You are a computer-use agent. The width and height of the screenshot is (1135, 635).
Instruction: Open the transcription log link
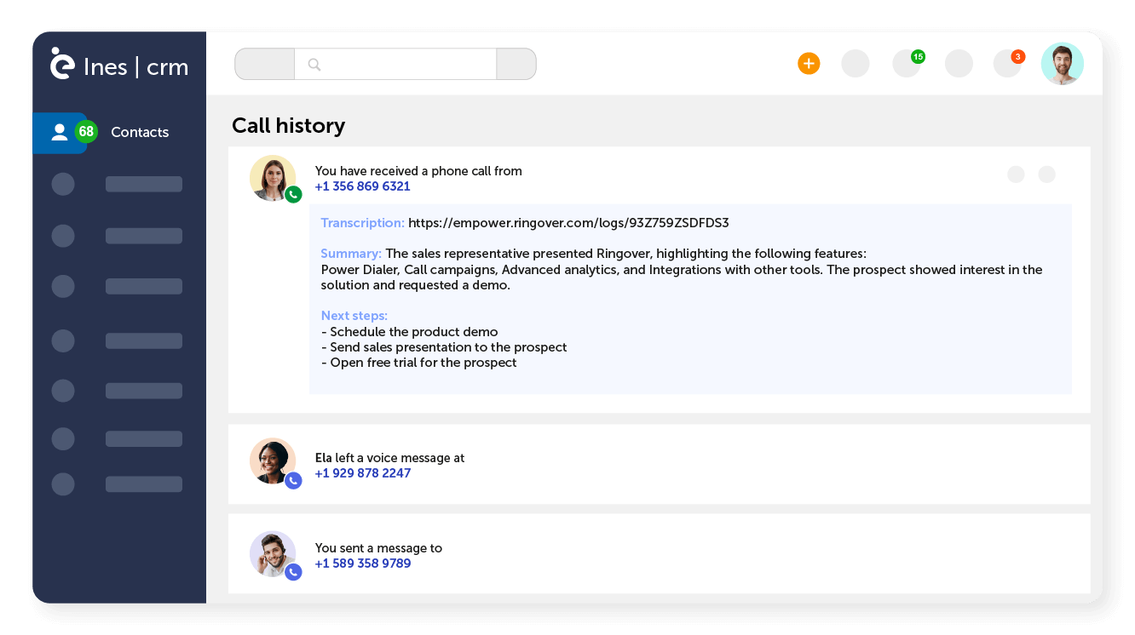(568, 222)
